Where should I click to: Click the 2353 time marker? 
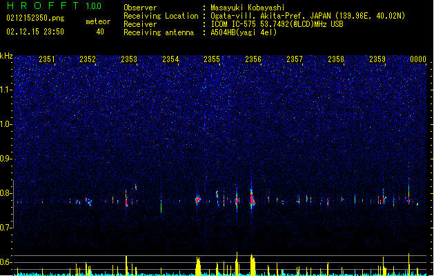click(129, 59)
